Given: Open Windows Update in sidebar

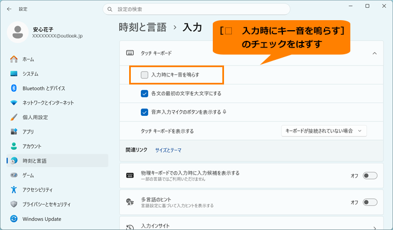Looking at the screenshot, I should tap(57, 219).
